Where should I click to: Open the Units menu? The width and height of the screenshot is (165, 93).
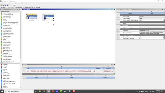pos(13,3)
